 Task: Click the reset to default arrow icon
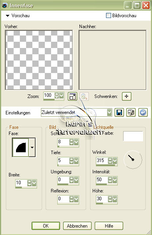[x=143, y=112]
